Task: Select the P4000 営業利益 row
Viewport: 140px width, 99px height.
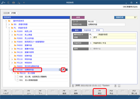Action: [39, 45]
